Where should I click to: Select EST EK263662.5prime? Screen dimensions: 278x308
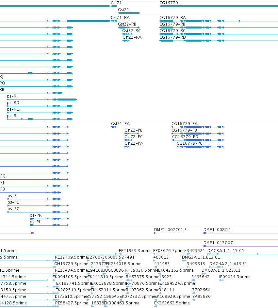click(172, 303)
